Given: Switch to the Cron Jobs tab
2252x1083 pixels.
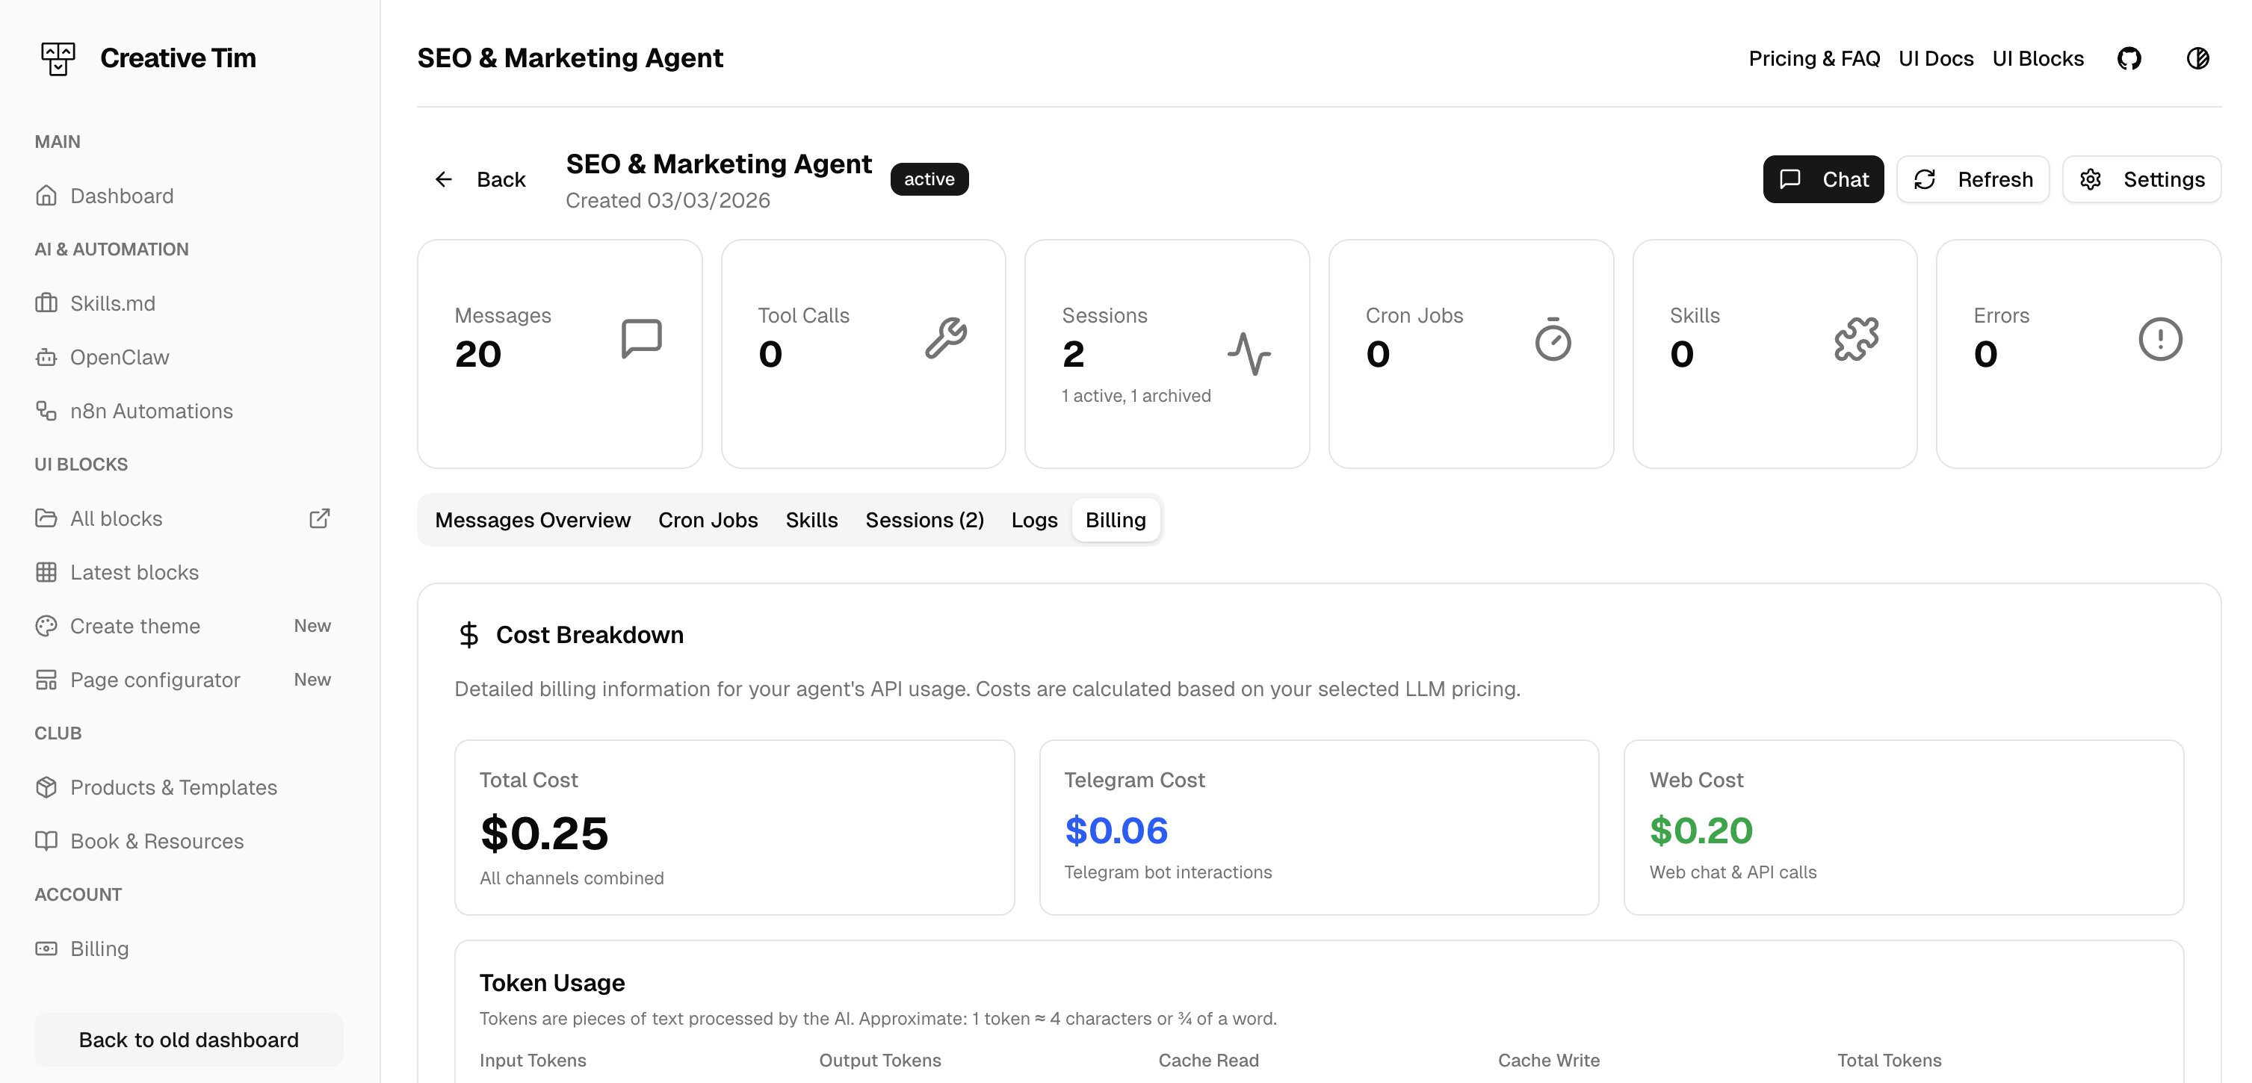Looking at the screenshot, I should tap(708, 520).
